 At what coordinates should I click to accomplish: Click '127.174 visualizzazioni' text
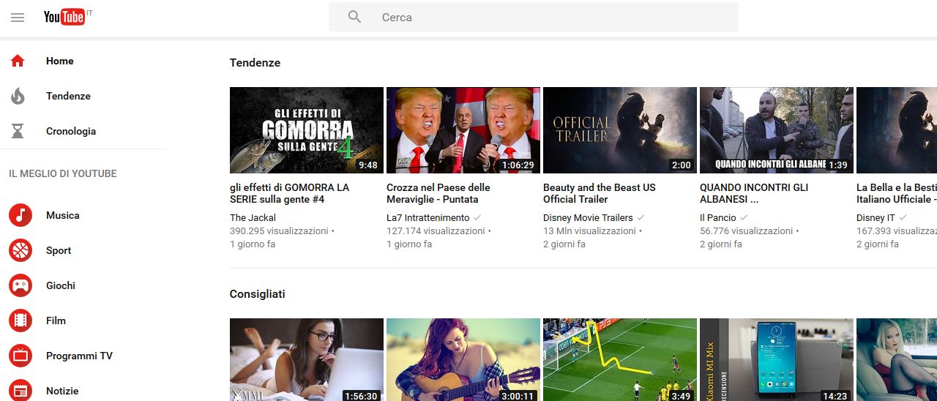coord(436,231)
